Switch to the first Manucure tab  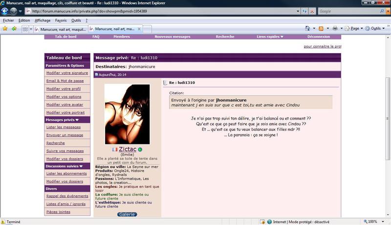(60, 29)
